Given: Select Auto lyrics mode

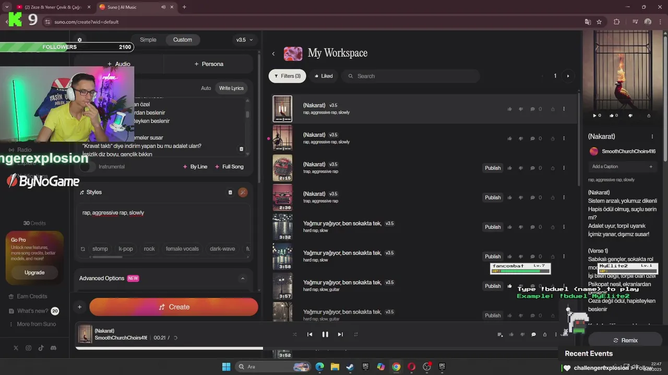Looking at the screenshot, I should click(206, 88).
